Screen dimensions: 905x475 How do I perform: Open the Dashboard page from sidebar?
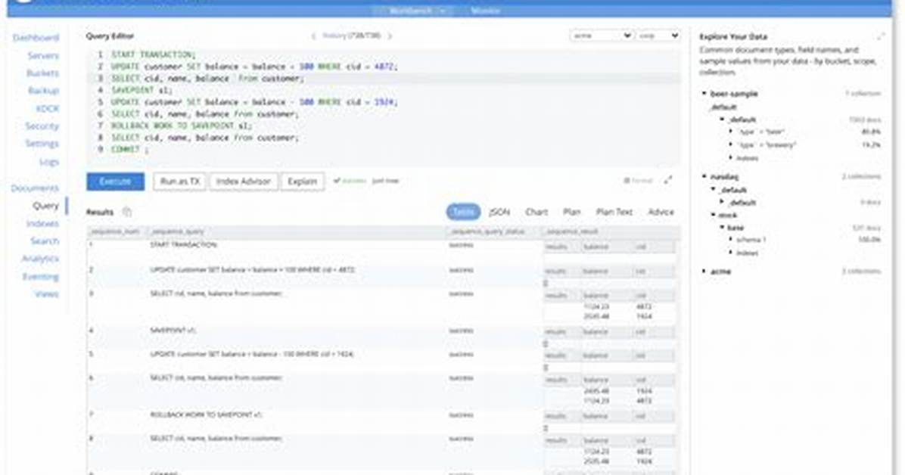pyautogui.click(x=36, y=38)
